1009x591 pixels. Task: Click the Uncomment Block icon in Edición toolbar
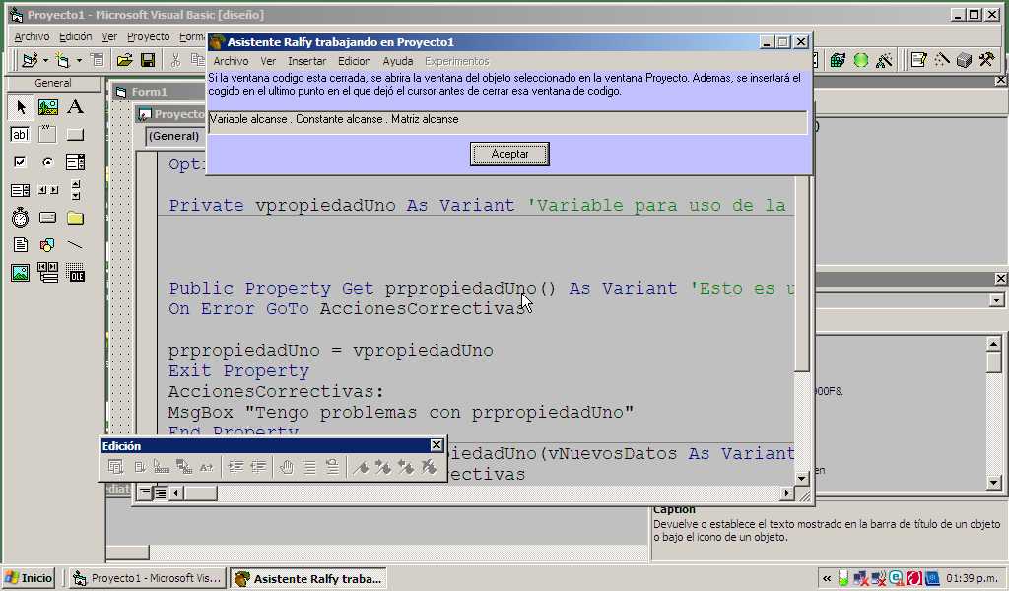[332, 468]
